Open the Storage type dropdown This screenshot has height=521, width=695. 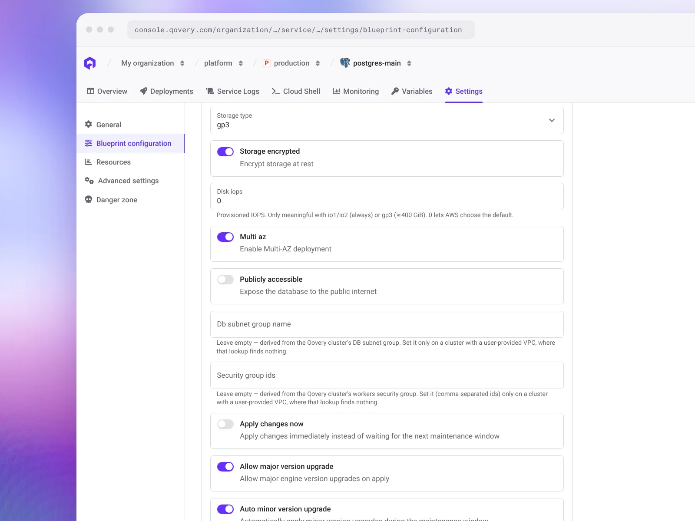click(387, 120)
